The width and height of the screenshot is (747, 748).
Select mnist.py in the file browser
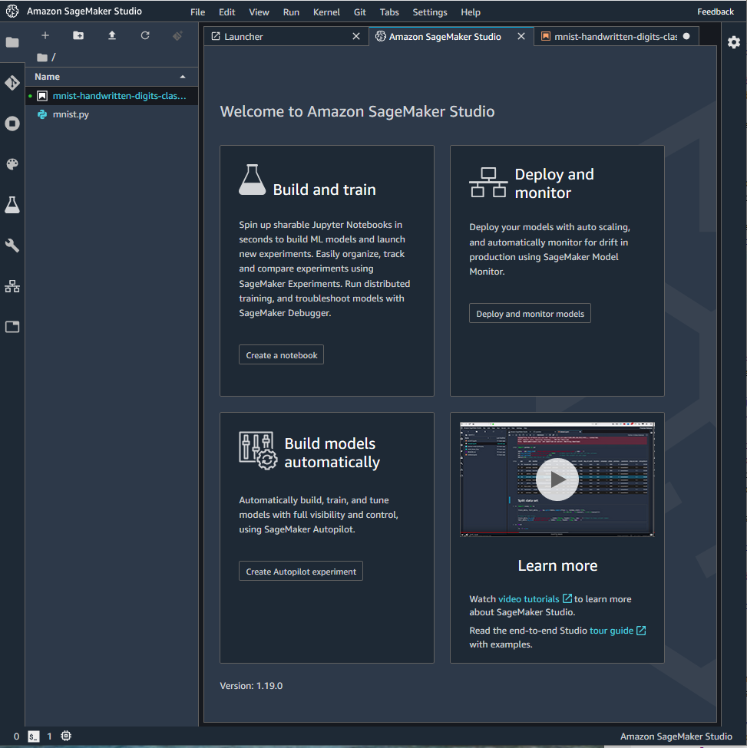click(111, 114)
